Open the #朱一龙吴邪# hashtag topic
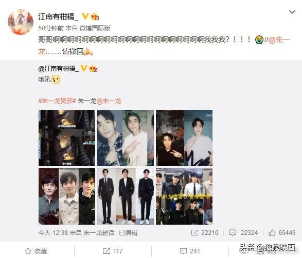The width and height of the screenshot is (302, 258). click(x=57, y=101)
